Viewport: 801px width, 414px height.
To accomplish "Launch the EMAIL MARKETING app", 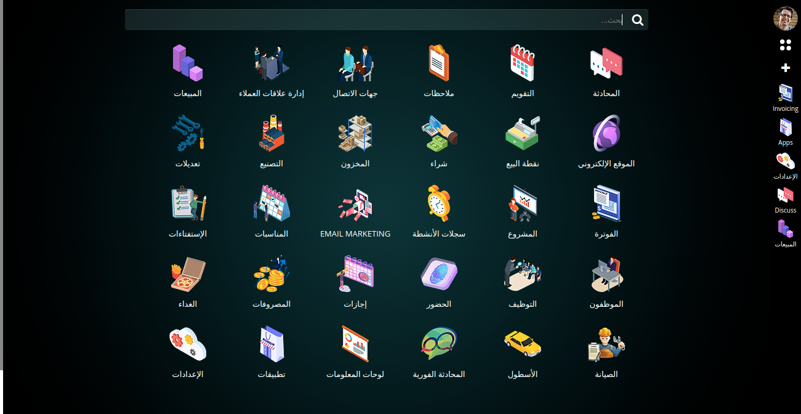I will click(355, 204).
